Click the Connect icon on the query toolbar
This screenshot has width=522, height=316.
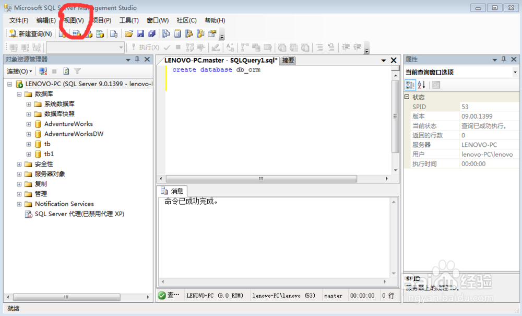click(14, 48)
